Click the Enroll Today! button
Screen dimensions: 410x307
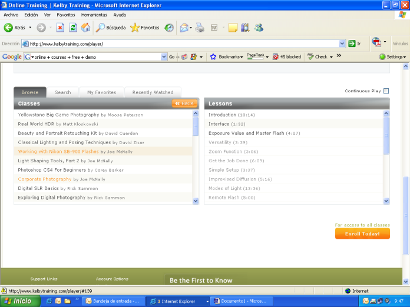point(362,233)
